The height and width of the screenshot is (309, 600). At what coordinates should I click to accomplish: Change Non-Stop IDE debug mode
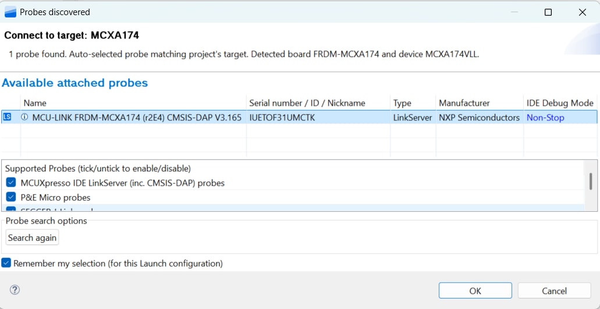tap(545, 118)
